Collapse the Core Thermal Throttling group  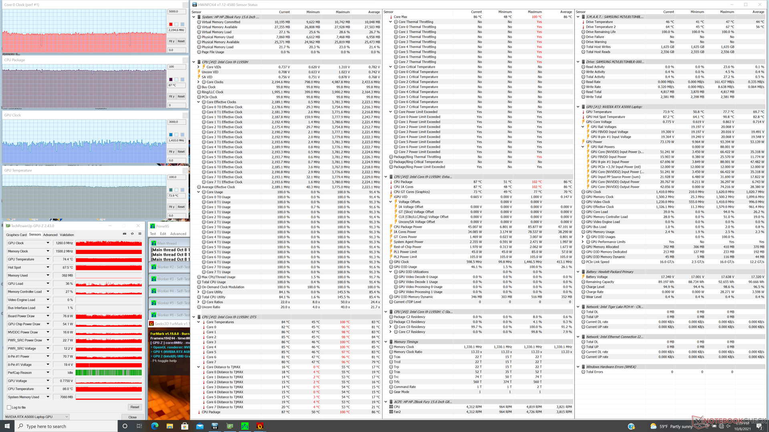[x=391, y=22]
